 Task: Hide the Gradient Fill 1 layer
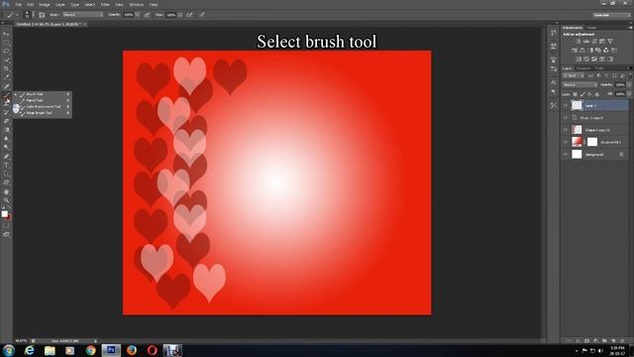566,142
